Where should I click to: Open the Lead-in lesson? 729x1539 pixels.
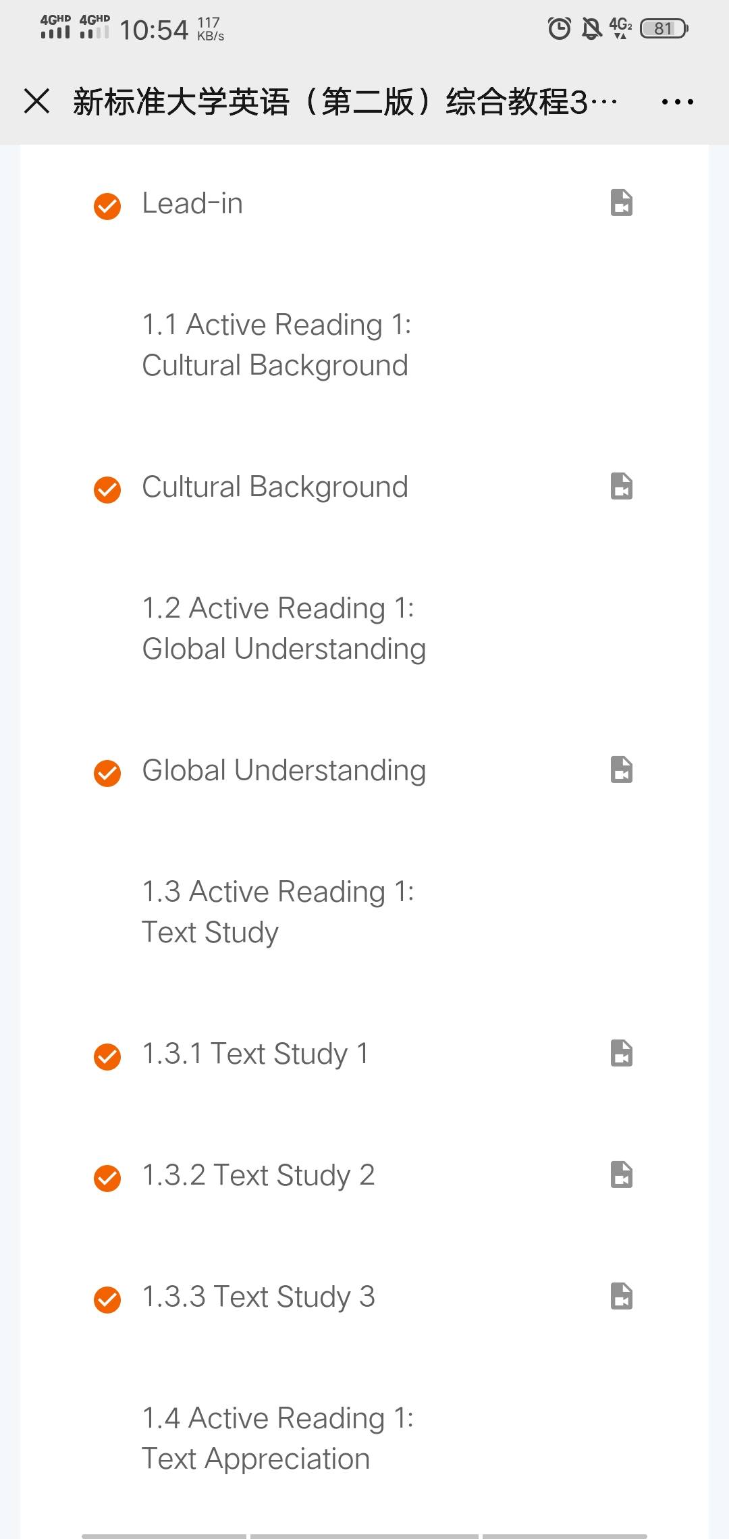(192, 203)
